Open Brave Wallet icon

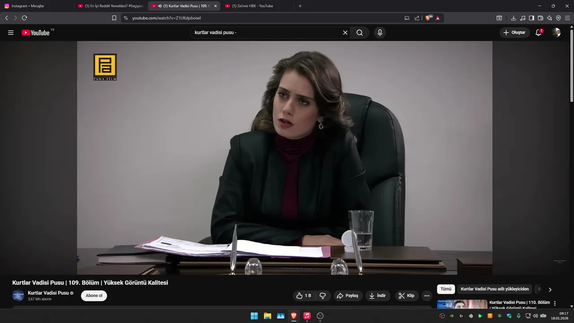540,18
